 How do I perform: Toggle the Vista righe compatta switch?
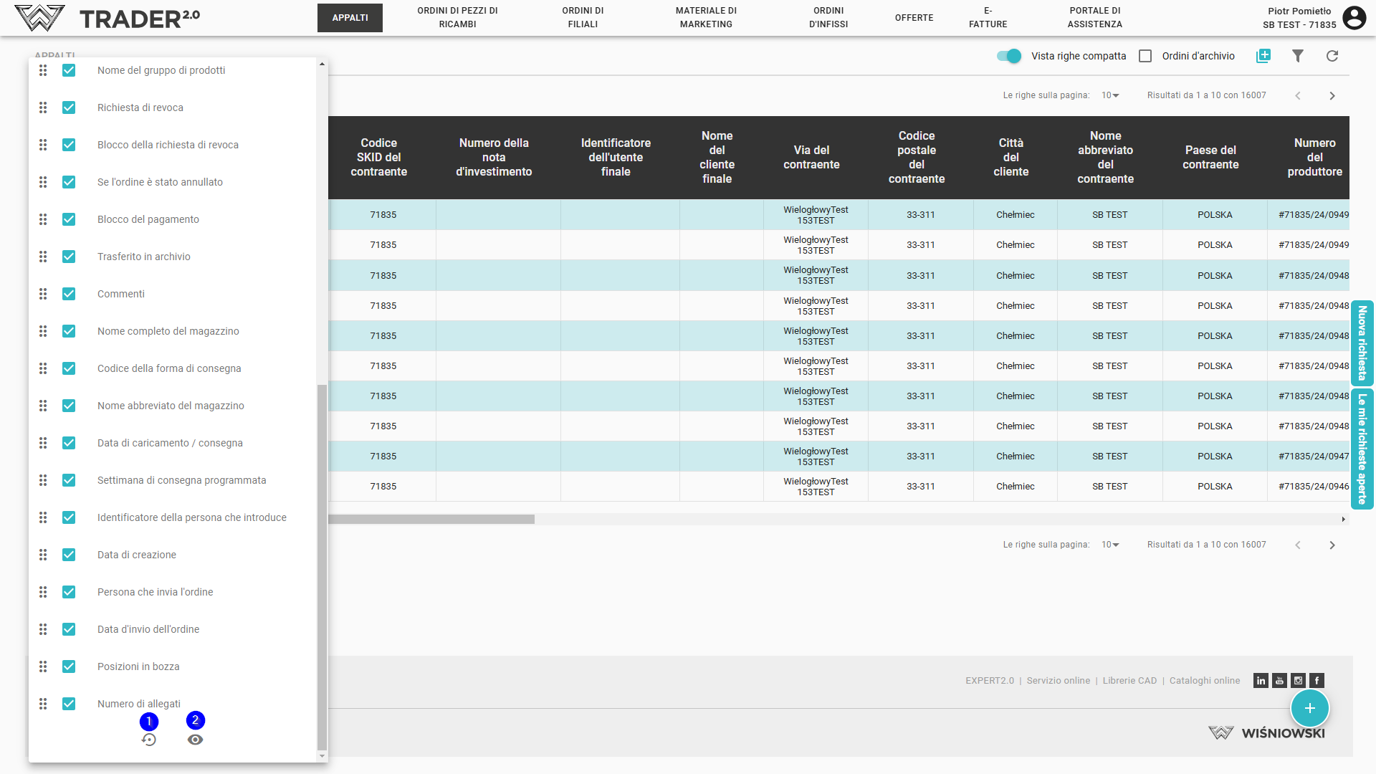point(1009,56)
